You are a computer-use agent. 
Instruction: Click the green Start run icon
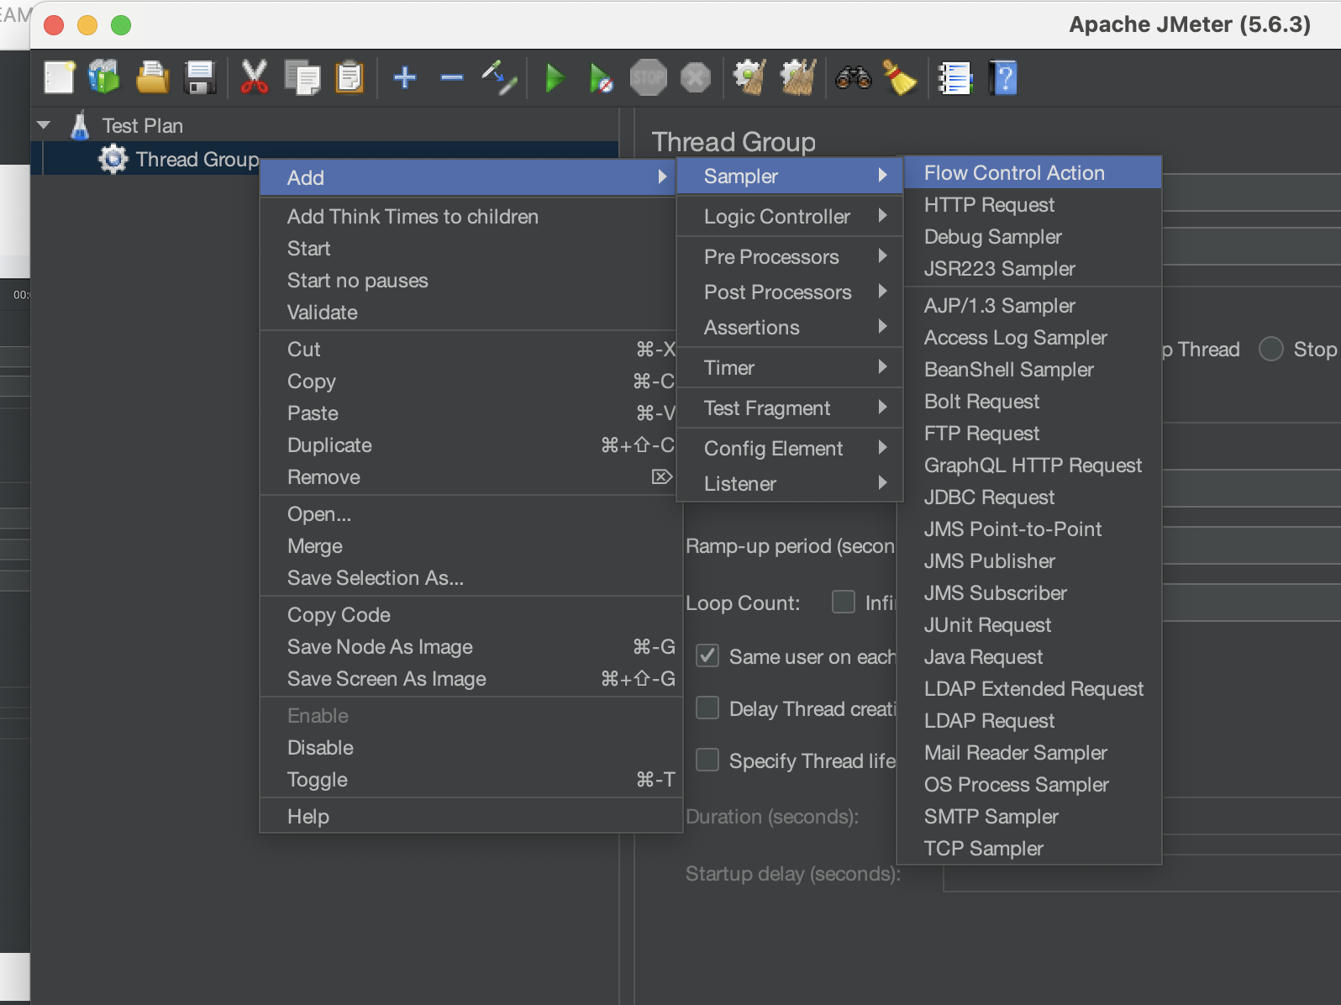point(555,78)
